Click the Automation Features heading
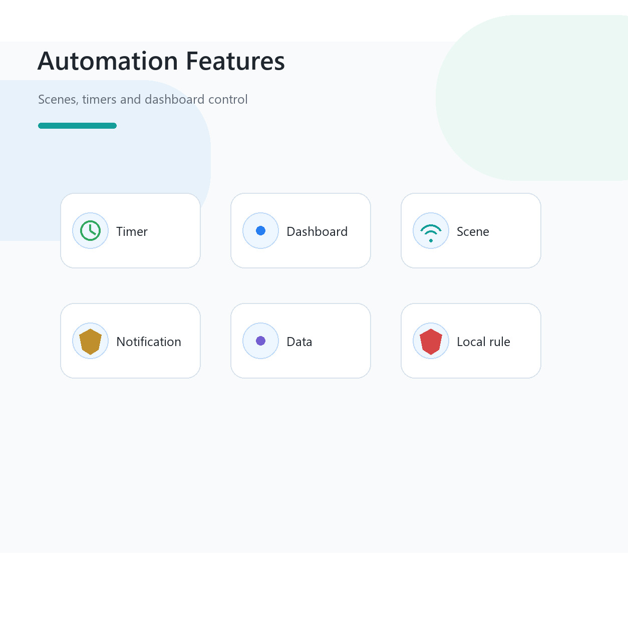Screen dimensions: 628x628 tap(161, 61)
